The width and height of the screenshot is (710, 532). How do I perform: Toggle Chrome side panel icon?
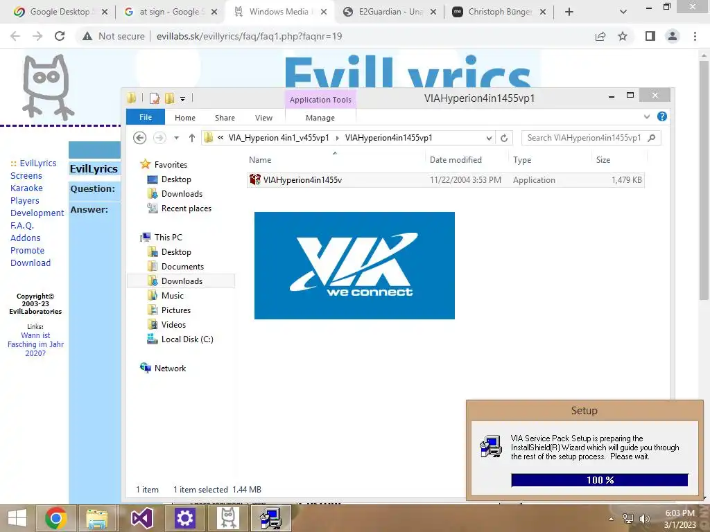[x=650, y=36]
